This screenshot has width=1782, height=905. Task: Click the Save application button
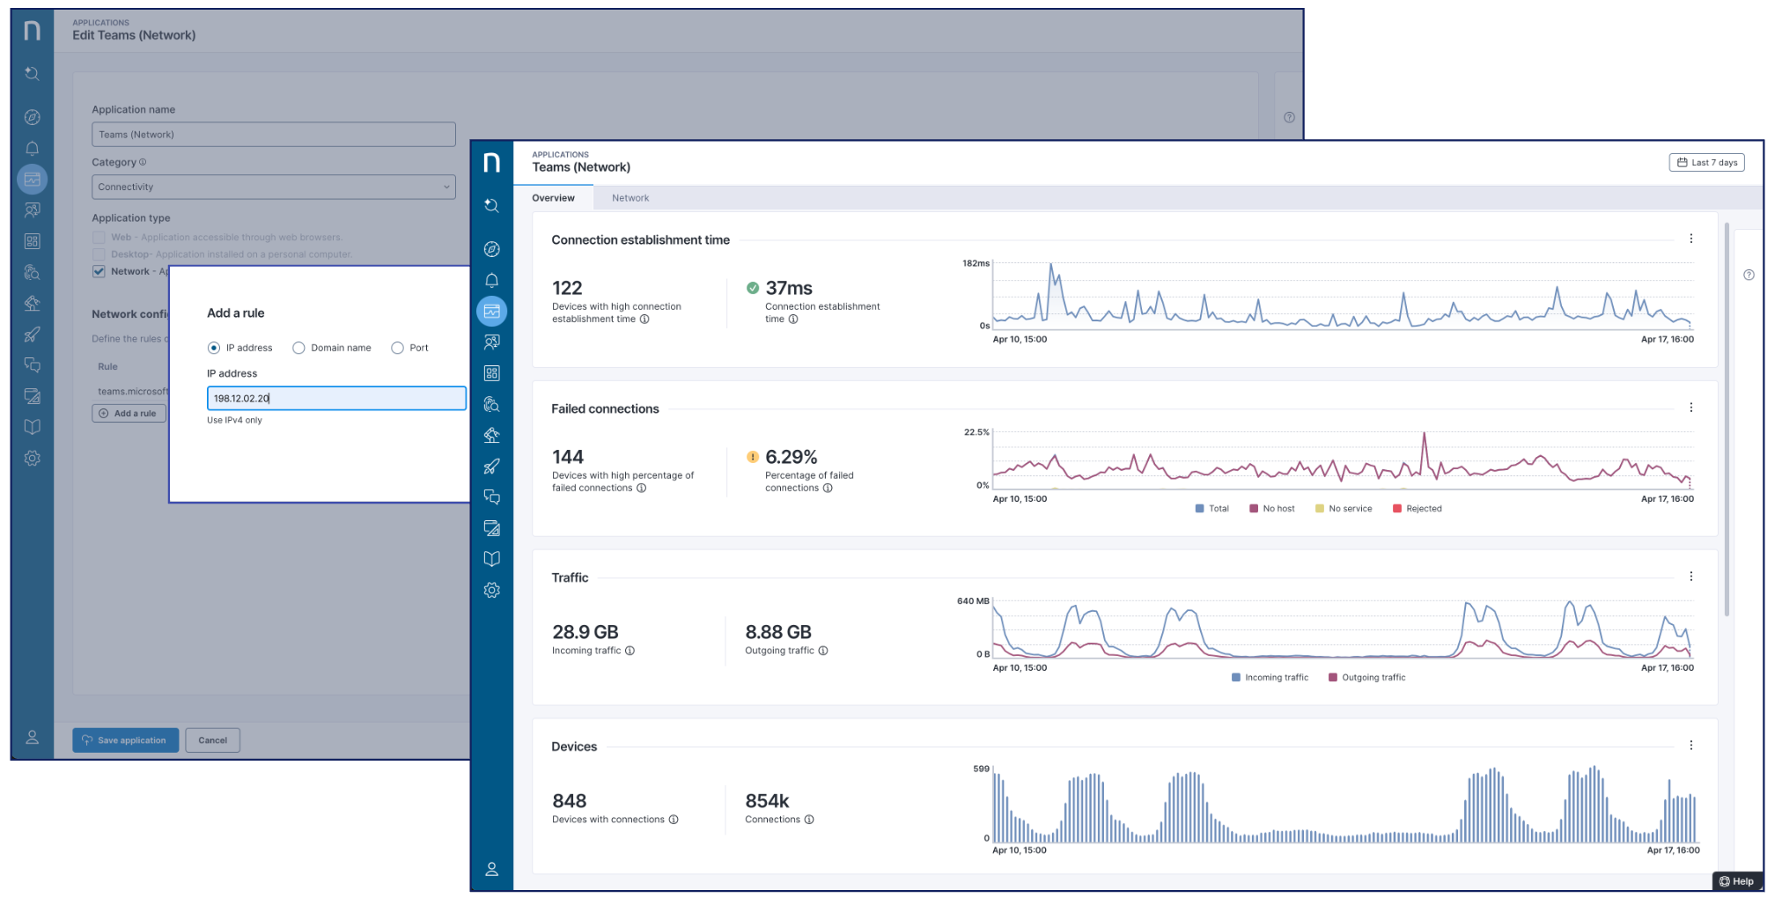[x=125, y=740]
